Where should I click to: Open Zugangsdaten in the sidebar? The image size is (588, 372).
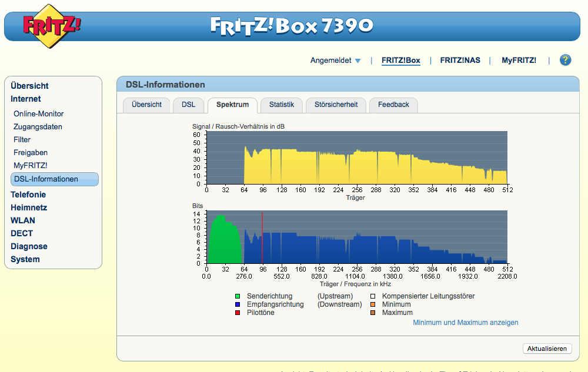point(38,126)
